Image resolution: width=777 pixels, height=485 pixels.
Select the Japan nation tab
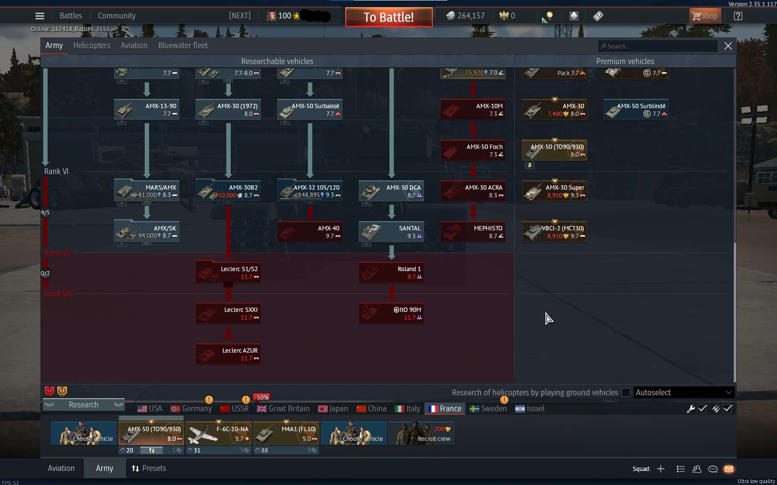[333, 409]
